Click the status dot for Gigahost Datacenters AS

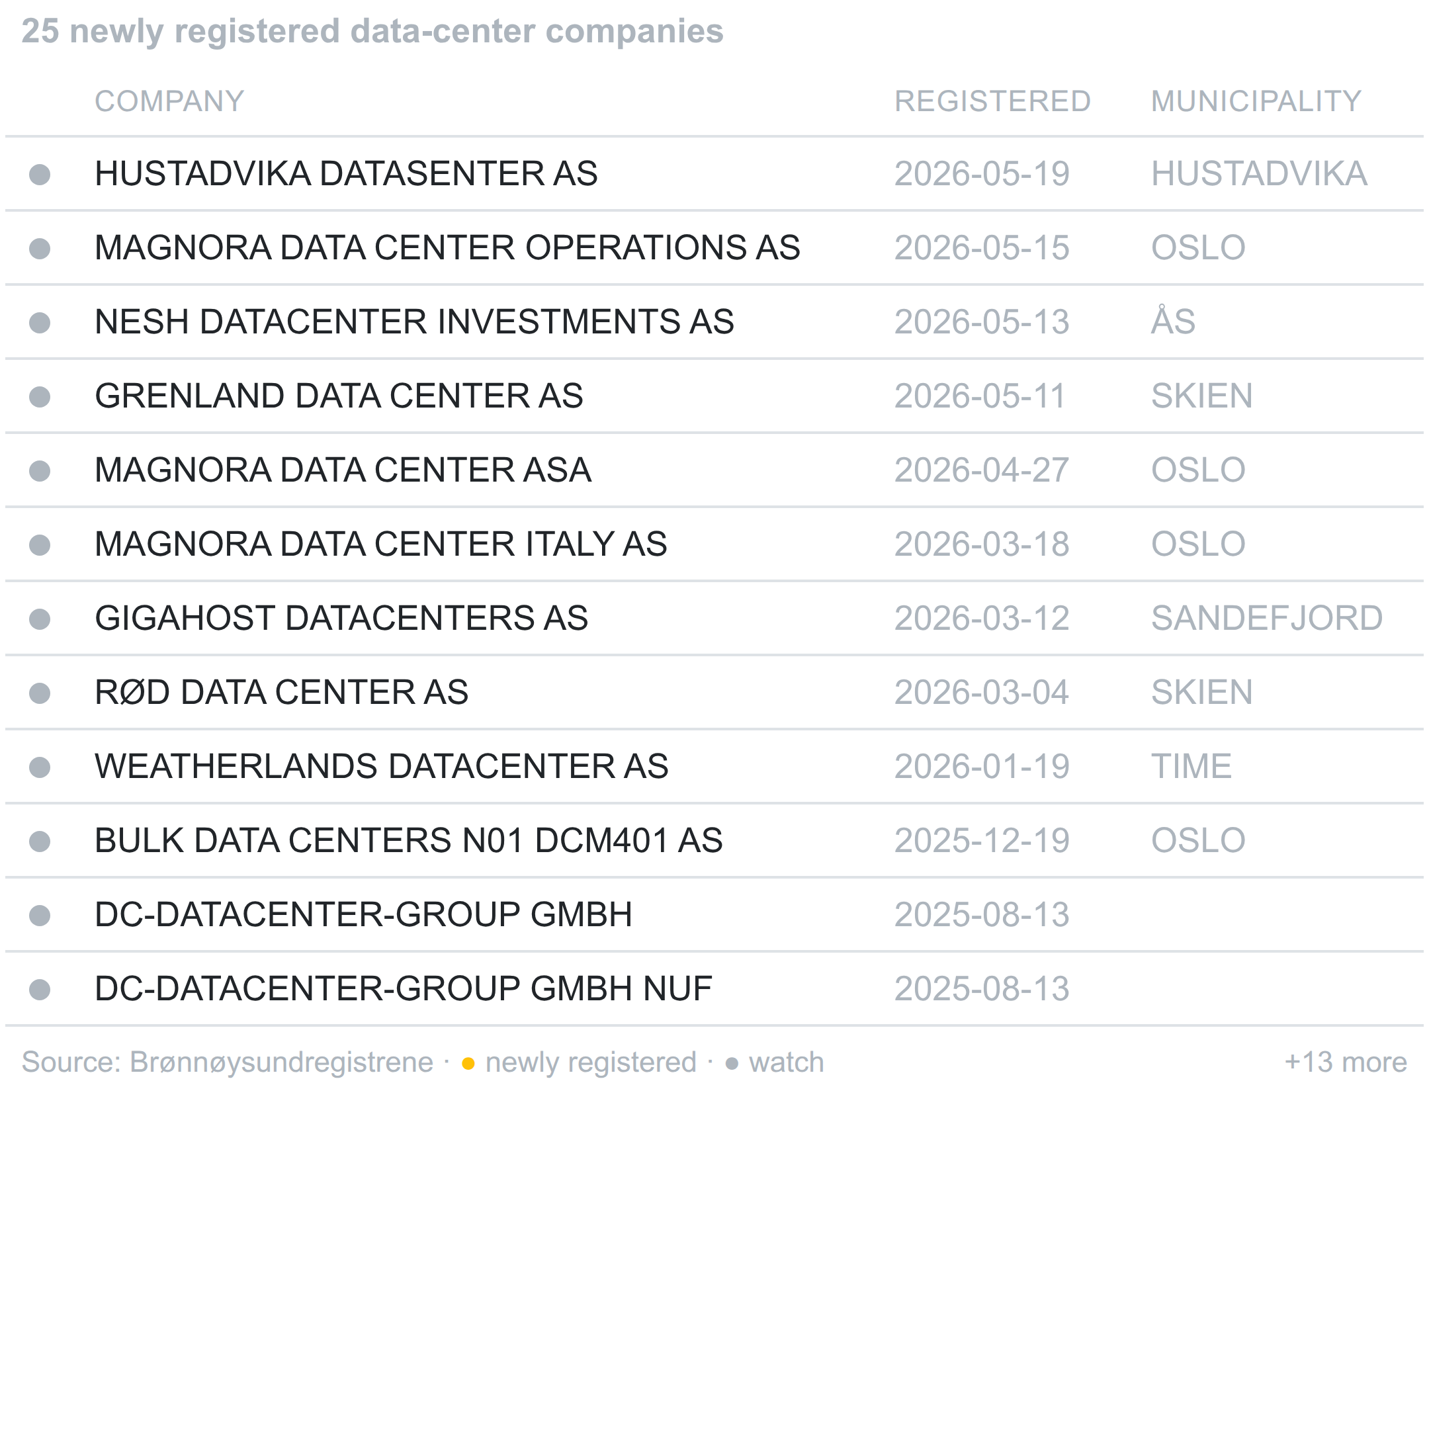pyautogui.click(x=39, y=619)
